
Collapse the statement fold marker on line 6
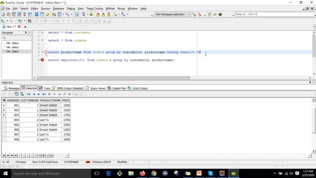tap(46, 52)
